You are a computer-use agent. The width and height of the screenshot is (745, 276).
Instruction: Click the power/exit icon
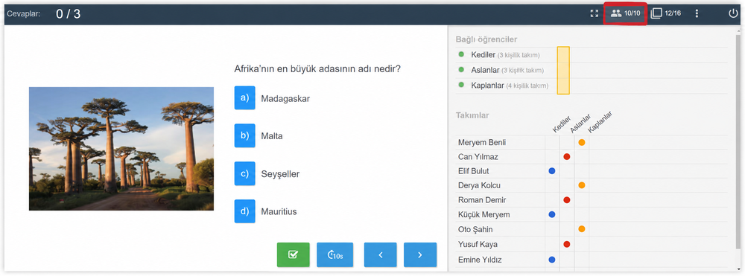[x=733, y=13]
